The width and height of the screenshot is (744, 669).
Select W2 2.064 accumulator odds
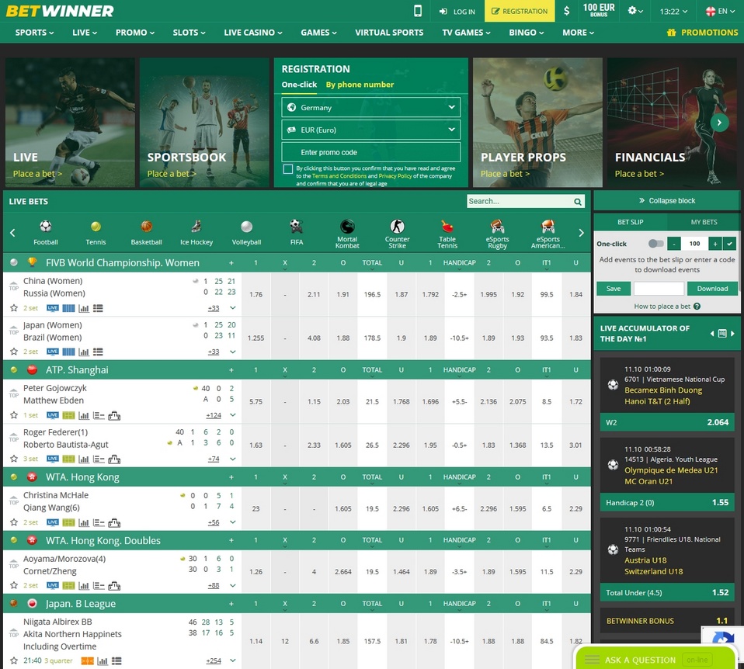pyautogui.click(x=667, y=422)
